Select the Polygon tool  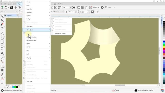click(2, 49)
